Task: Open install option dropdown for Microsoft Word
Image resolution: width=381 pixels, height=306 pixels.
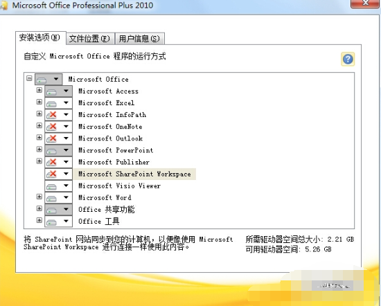Action: [66, 197]
